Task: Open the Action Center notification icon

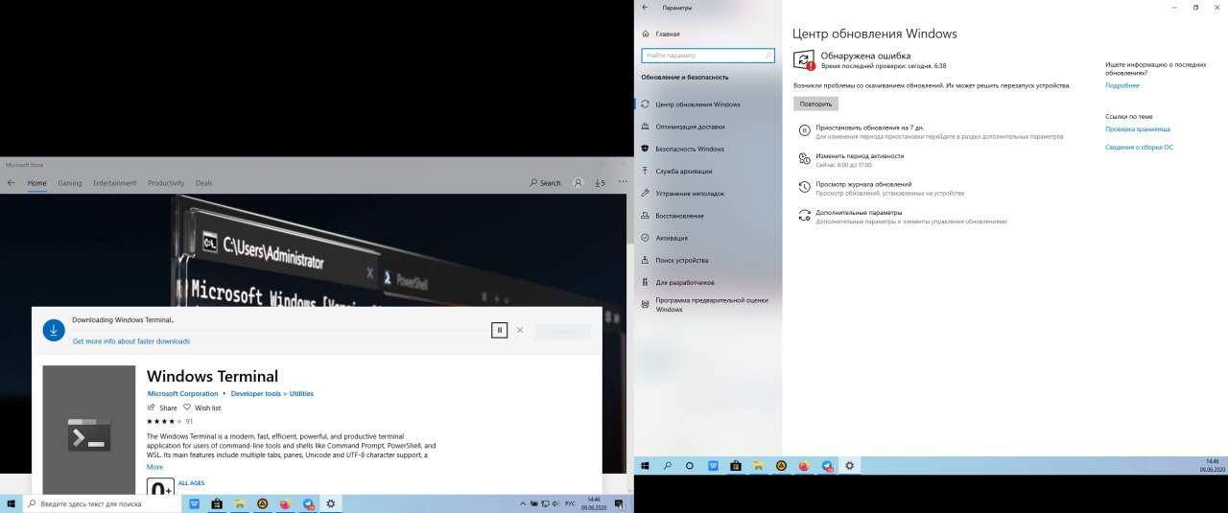Action: (x=622, y=503)
